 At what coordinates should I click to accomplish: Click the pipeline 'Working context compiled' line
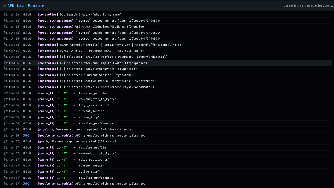pos(168,129)
